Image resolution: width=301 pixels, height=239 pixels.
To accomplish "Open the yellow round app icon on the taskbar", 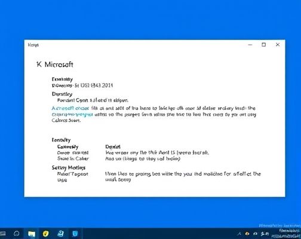I will pos(46,234).
